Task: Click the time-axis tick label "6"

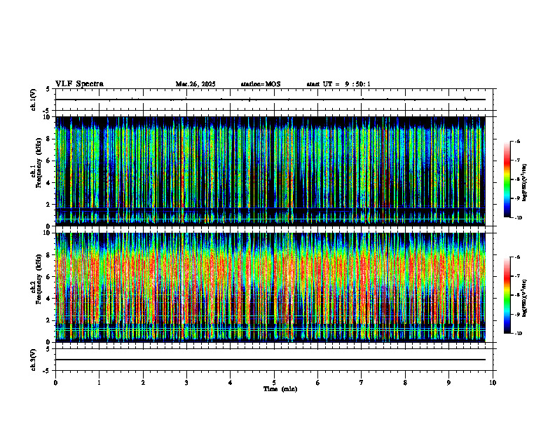Action: pyautogui.click(x=318, y=383)
